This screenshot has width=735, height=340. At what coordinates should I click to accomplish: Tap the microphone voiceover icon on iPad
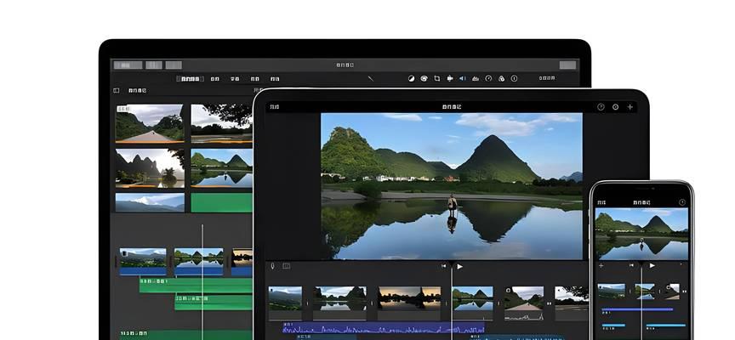pos(272,266)
